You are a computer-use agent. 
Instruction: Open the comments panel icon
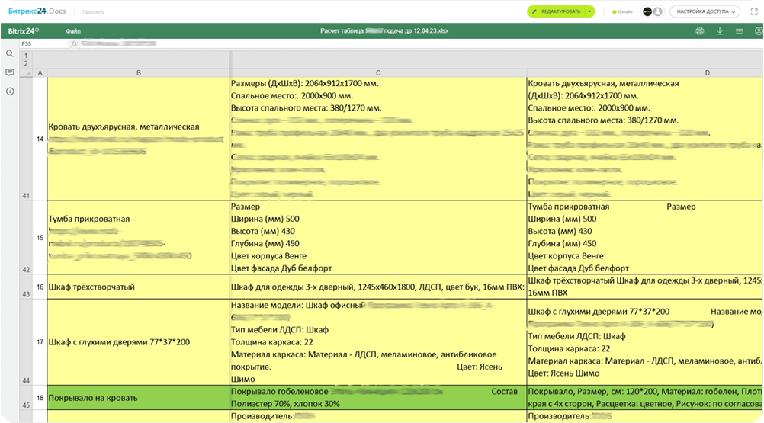(10, 72)
